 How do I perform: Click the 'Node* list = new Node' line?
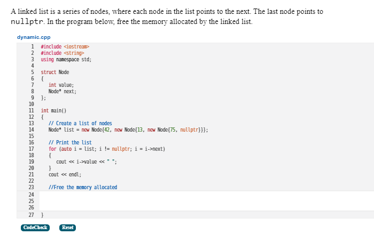coord(128,129)
